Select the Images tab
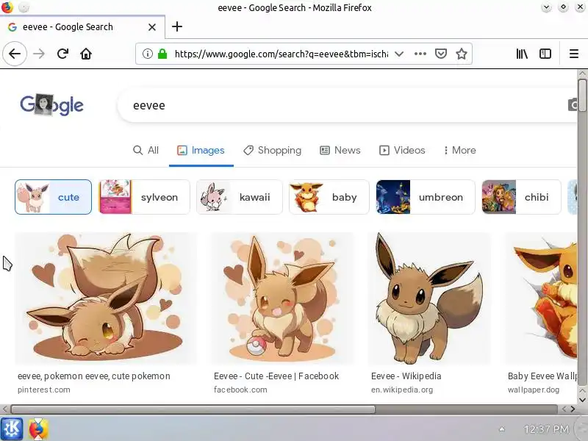The height and width of the screenshot is (441, 588). pos(201,151)
